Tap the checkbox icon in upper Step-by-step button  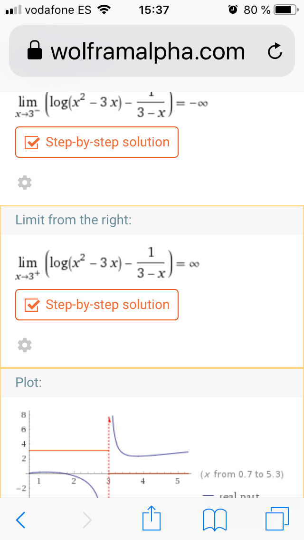coord(31,143)
